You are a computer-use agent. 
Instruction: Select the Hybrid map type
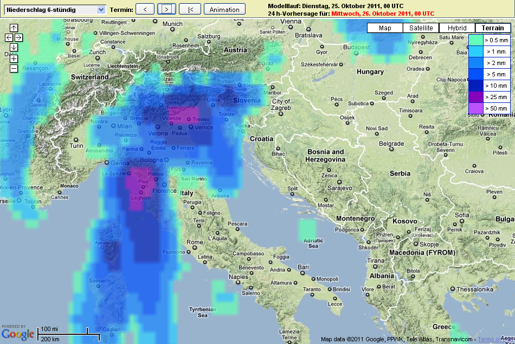pyautogui.click(x=457, y=28)
